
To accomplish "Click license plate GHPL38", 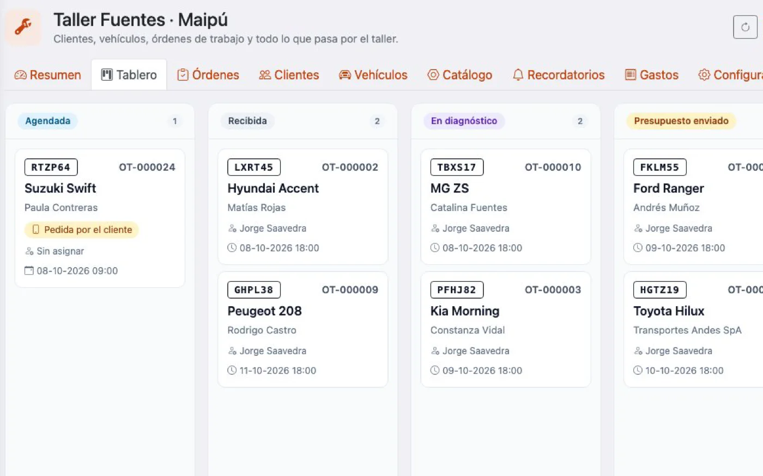I will [x=254, y=290].
